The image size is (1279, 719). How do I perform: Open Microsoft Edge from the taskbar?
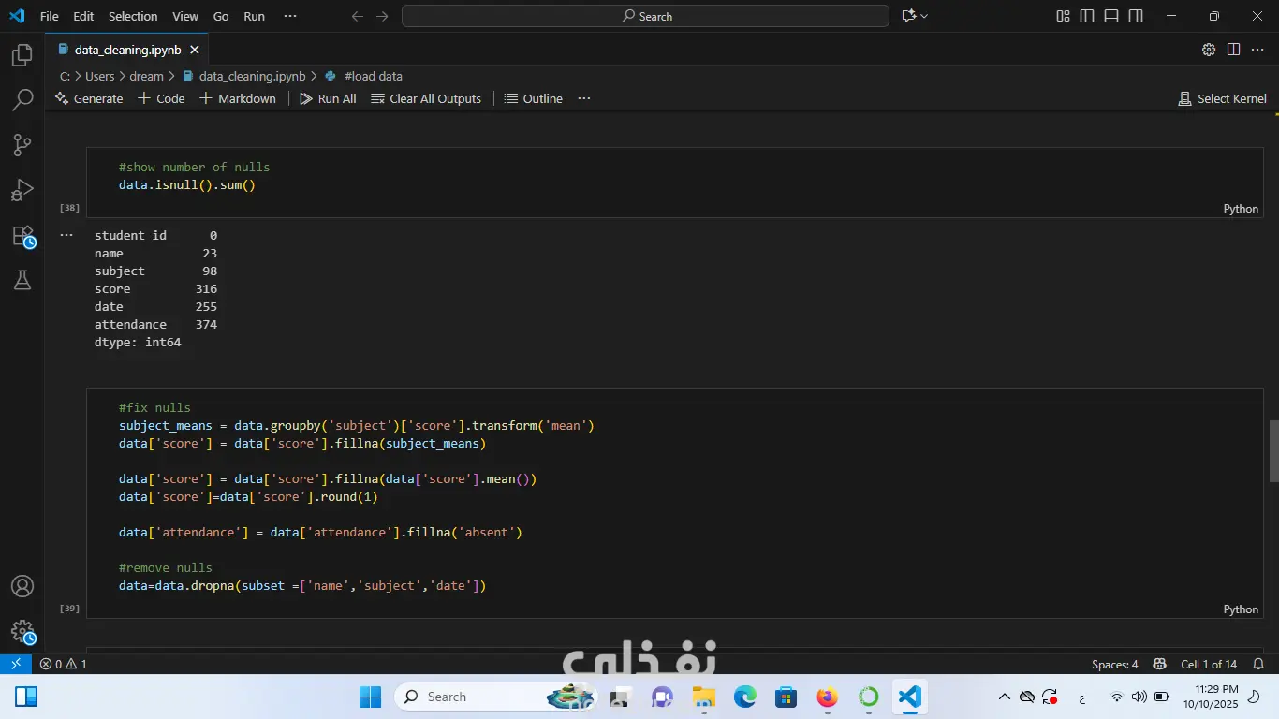pos(744,697)
